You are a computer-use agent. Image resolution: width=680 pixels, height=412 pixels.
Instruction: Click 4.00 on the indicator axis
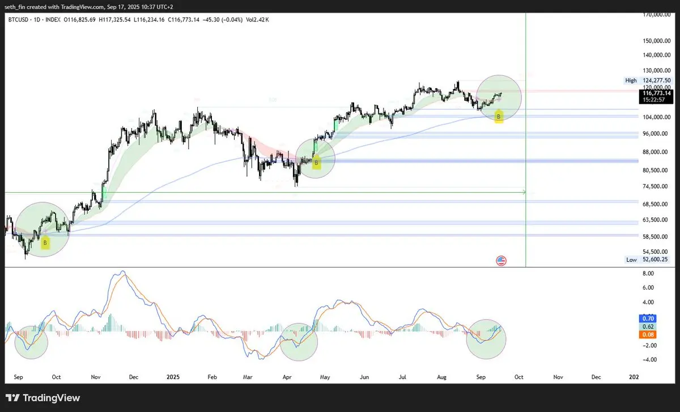pyautogui.click(x=648, y=301)
